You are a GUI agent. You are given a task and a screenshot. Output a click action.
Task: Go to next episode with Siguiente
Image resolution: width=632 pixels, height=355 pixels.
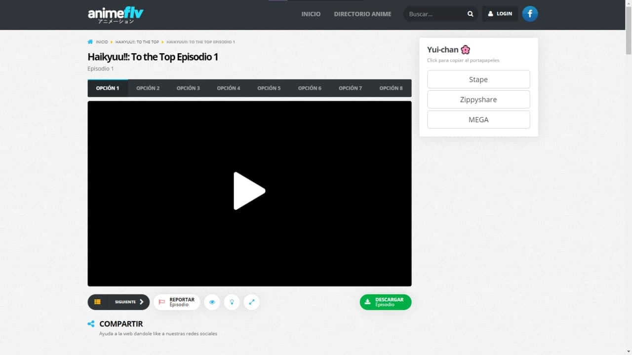129,302
